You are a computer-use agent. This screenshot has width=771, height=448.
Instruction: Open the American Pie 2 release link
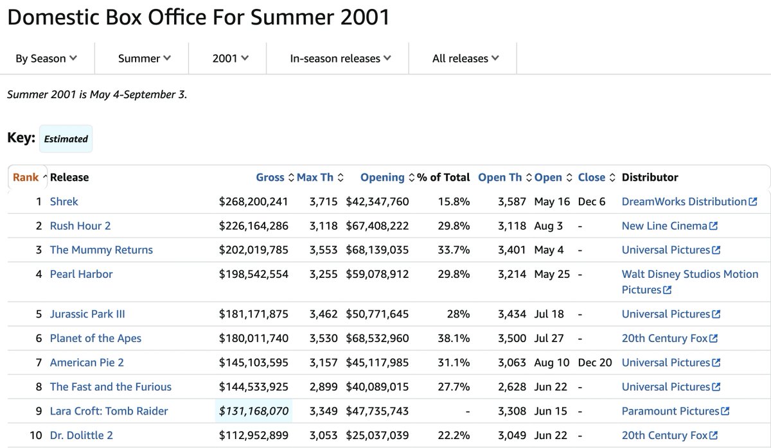(87, 363)
